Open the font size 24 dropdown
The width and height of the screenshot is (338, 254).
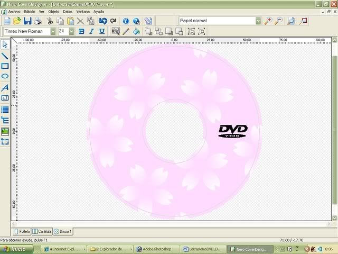click(70, 32)
